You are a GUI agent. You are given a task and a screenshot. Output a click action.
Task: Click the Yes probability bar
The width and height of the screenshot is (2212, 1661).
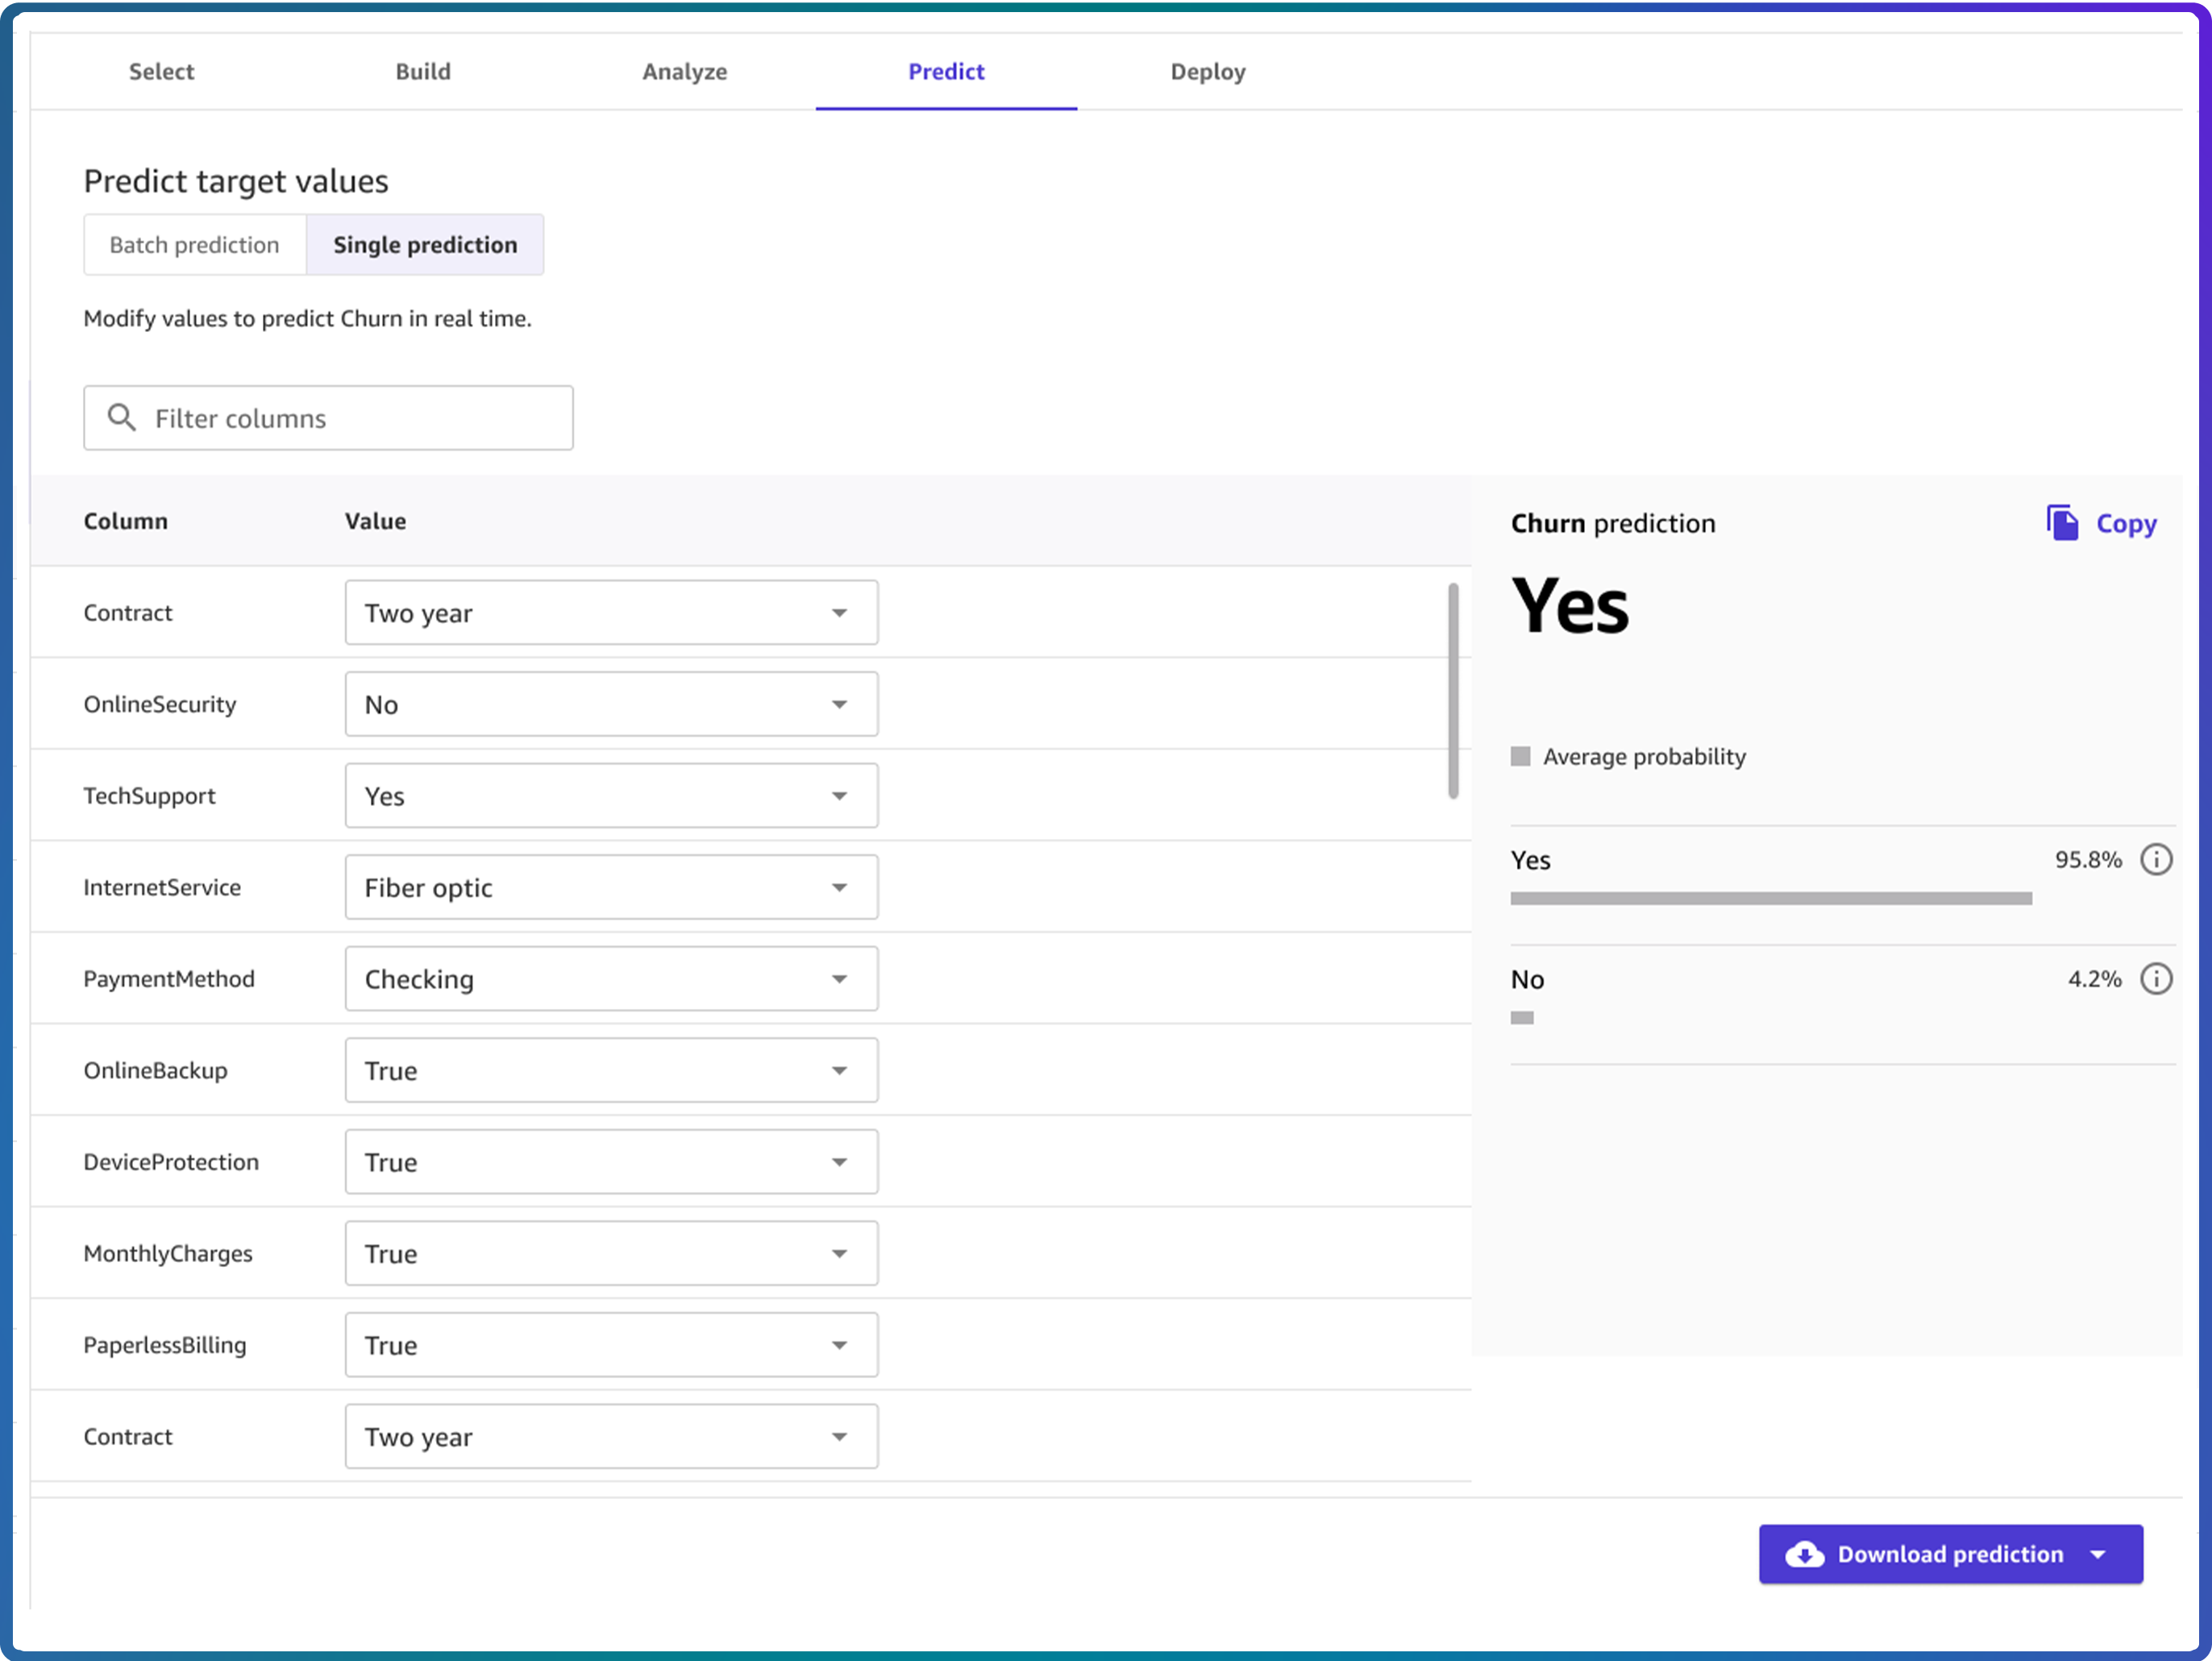click(x=1770, y=899)
